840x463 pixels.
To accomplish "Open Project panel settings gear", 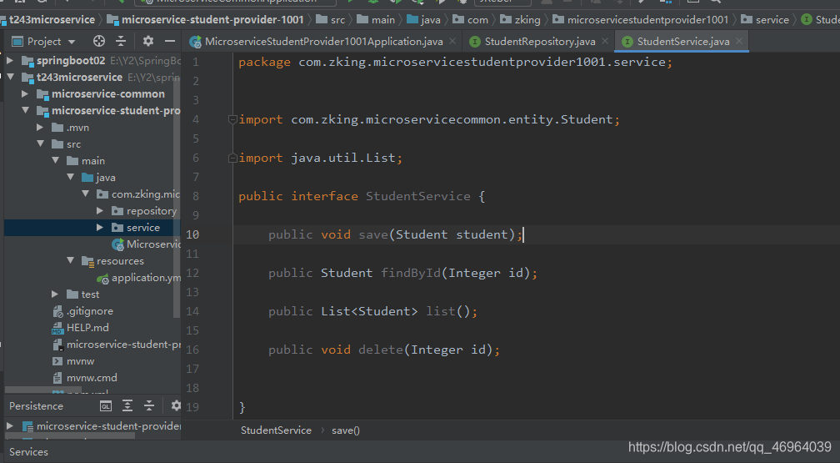I will click(x=147, y=42).
